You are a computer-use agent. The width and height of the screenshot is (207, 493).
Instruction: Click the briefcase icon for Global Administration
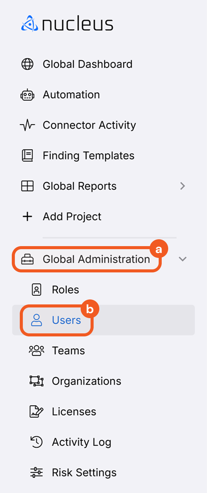coord(27,259)
